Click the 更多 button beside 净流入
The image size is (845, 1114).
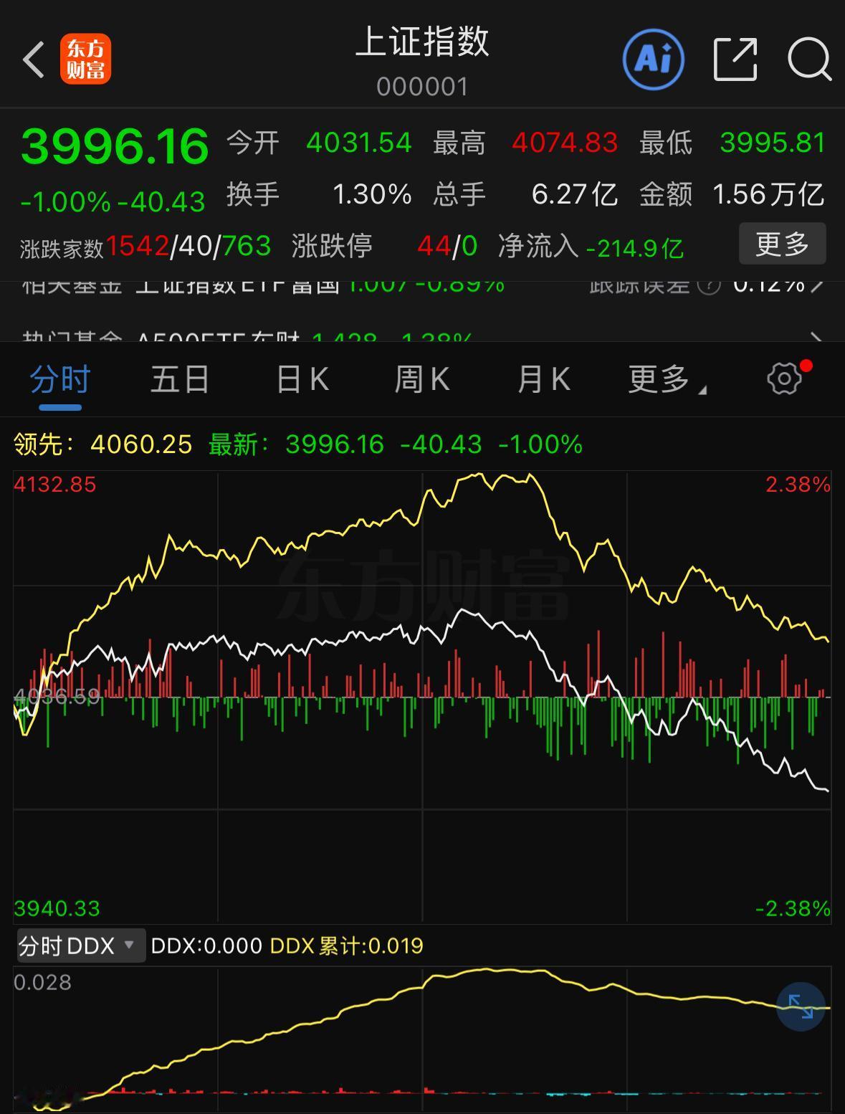[x=783, y=244]
